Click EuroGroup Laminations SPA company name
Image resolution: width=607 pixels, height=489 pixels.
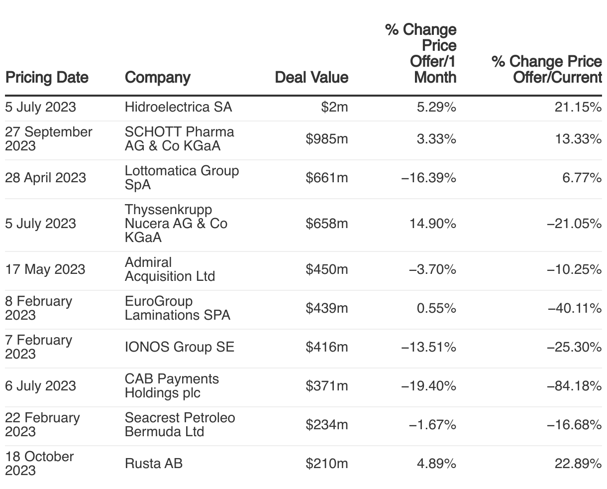[177, 308]
